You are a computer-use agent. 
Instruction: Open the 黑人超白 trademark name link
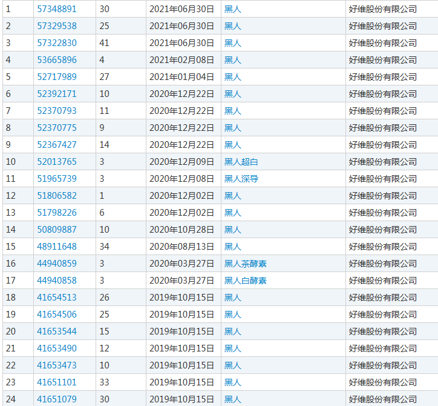241,162
